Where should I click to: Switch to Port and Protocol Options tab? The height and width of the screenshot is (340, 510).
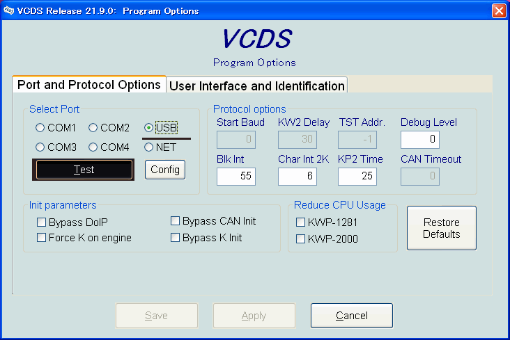click(89, 84)
